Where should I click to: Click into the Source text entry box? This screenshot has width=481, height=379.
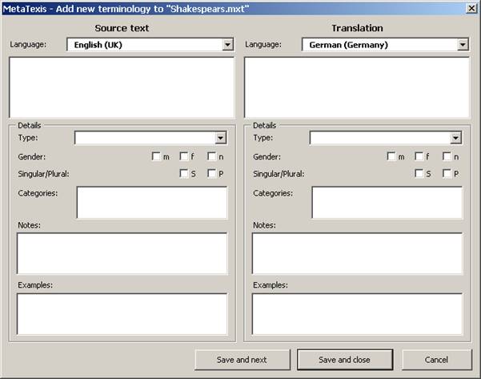[x=122, y=87]
